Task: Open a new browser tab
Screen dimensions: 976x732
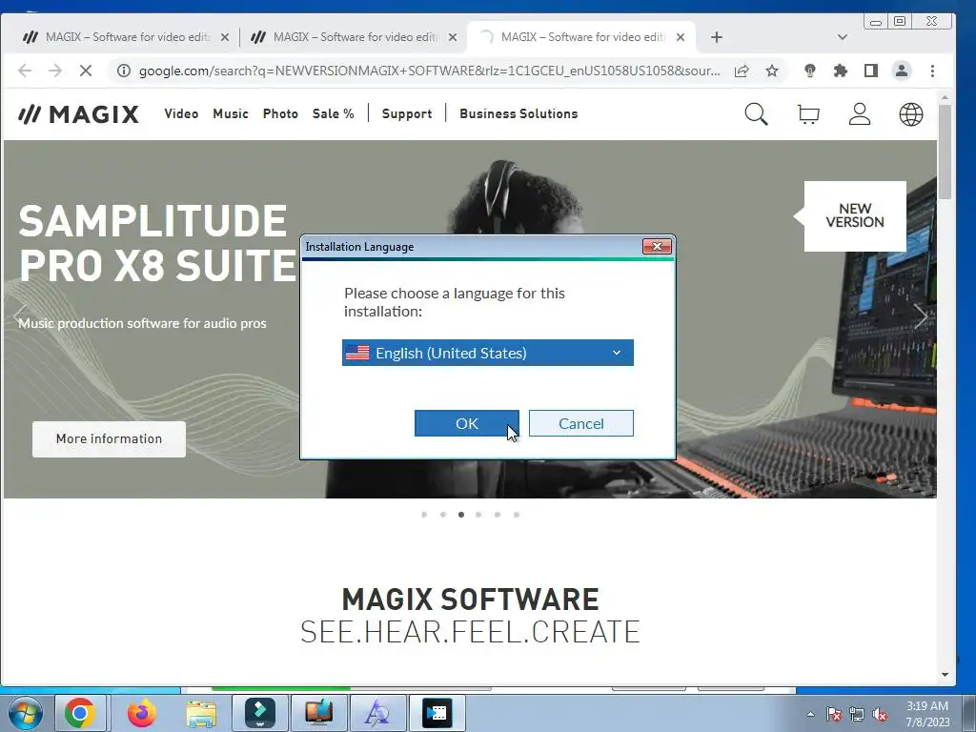Action: pyautogui.click(x=717, y=37)
